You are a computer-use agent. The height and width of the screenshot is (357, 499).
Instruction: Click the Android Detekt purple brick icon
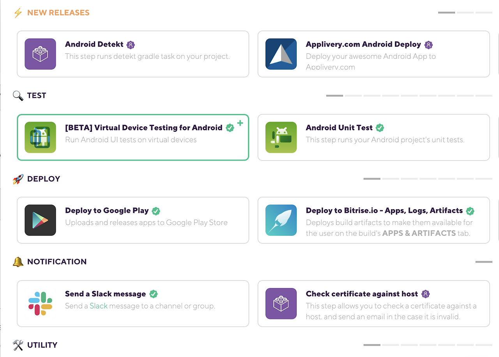(x=40, y=54)
